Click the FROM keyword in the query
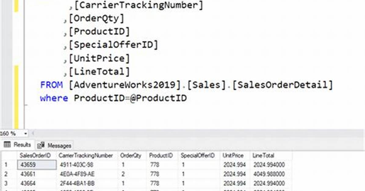Screen dimensions: 365x191 pos(52,85)
